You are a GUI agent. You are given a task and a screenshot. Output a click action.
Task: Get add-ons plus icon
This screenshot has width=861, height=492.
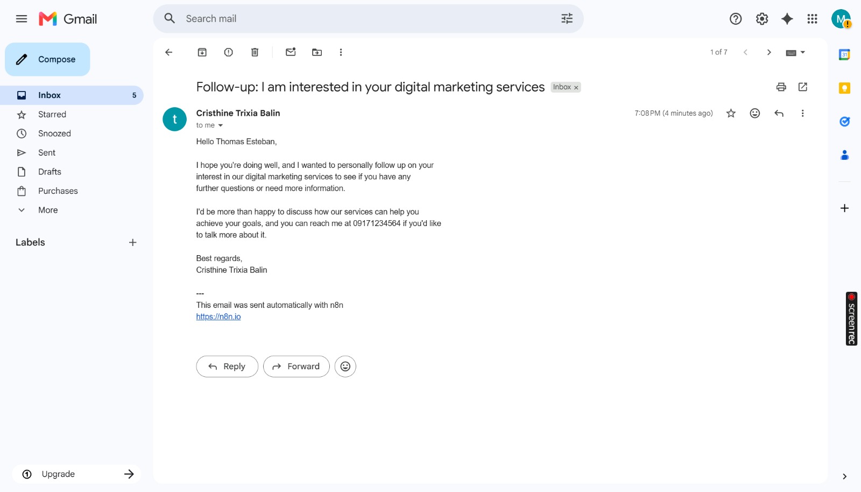tap(845, 208)
